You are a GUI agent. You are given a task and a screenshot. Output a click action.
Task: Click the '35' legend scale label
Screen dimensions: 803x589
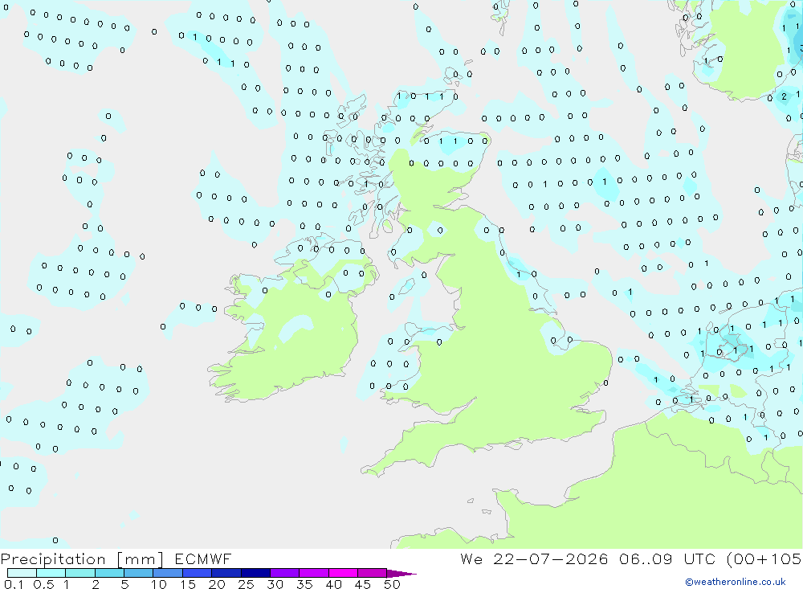coord(304,584)
